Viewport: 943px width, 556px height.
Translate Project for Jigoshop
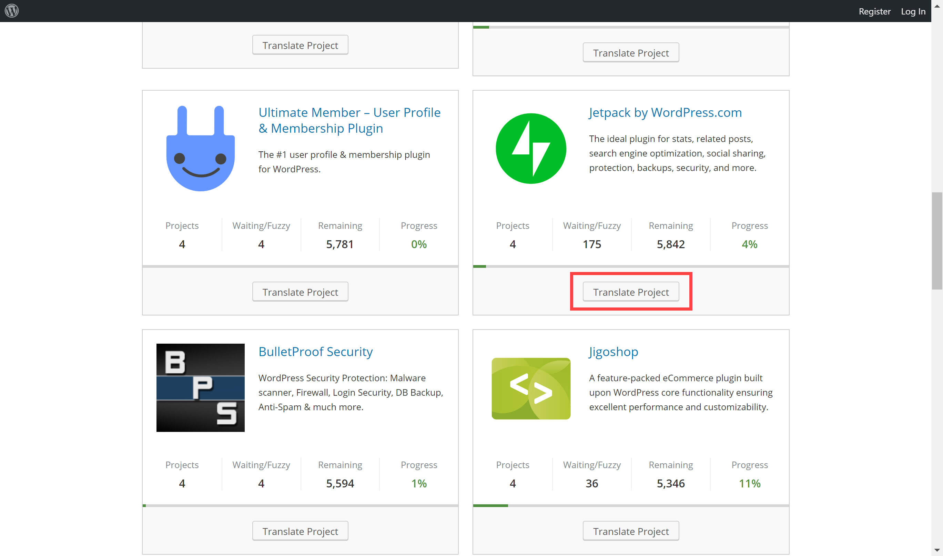point(631,530)
